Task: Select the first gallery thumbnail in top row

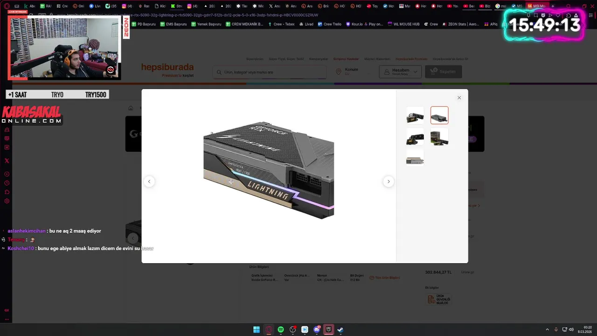Action: [x=415, y=115]
